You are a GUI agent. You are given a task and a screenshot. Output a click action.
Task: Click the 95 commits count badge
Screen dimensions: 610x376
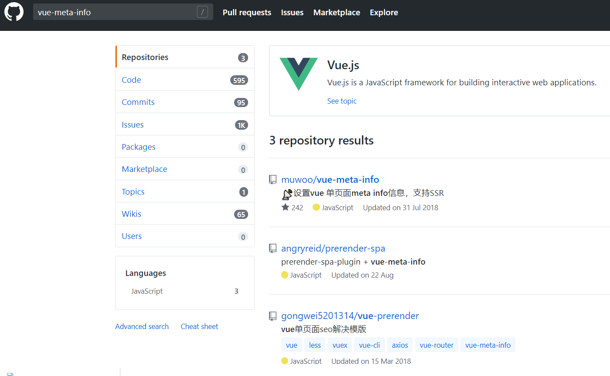241,103
